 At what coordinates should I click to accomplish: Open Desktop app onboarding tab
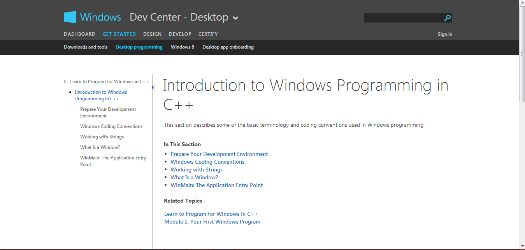coord(228,47)
